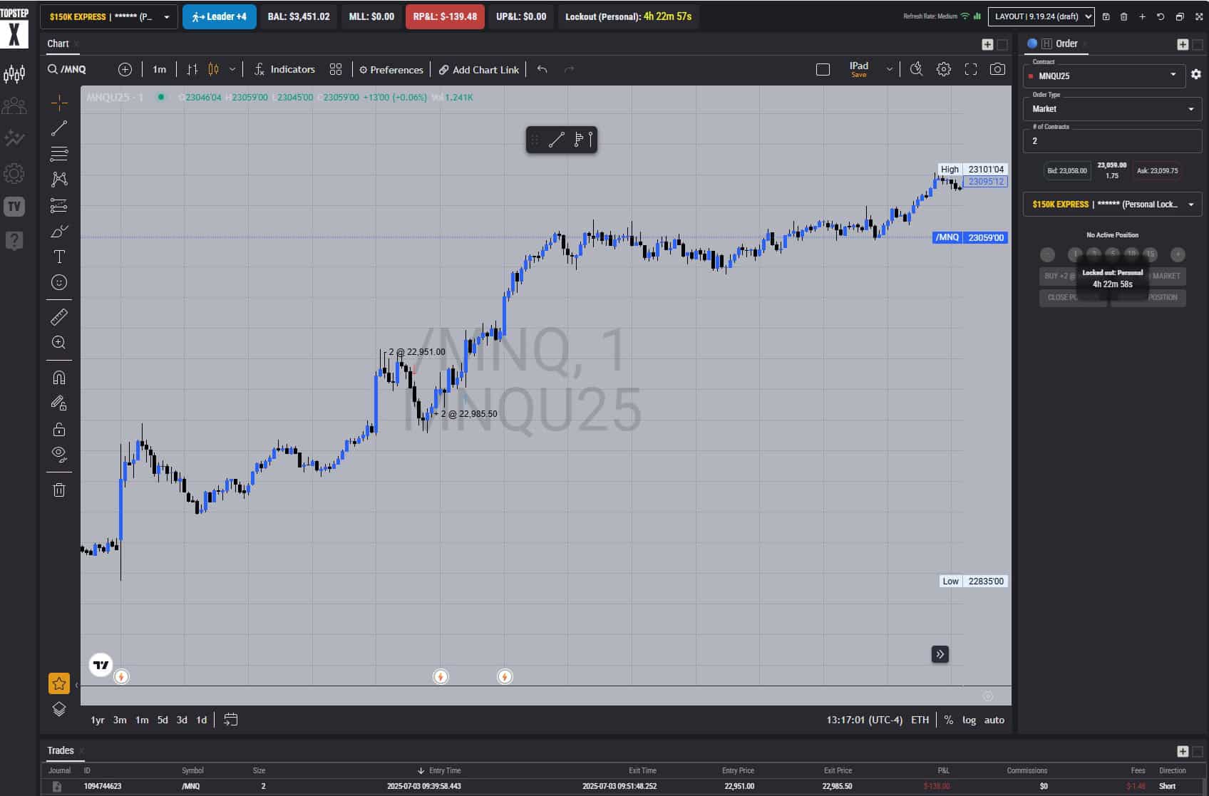The width and height of the screenshot is (1209, 796).
Task: Select the ruler measure tool
Action: point(59,316)
